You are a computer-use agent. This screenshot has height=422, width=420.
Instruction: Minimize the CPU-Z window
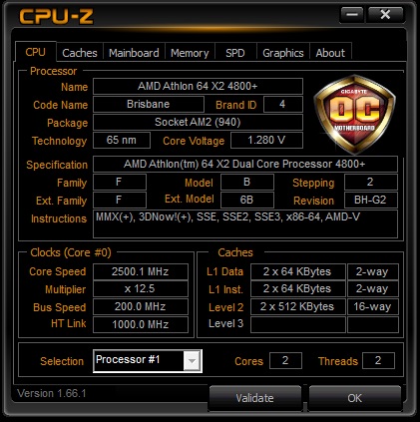pos(352,15)
